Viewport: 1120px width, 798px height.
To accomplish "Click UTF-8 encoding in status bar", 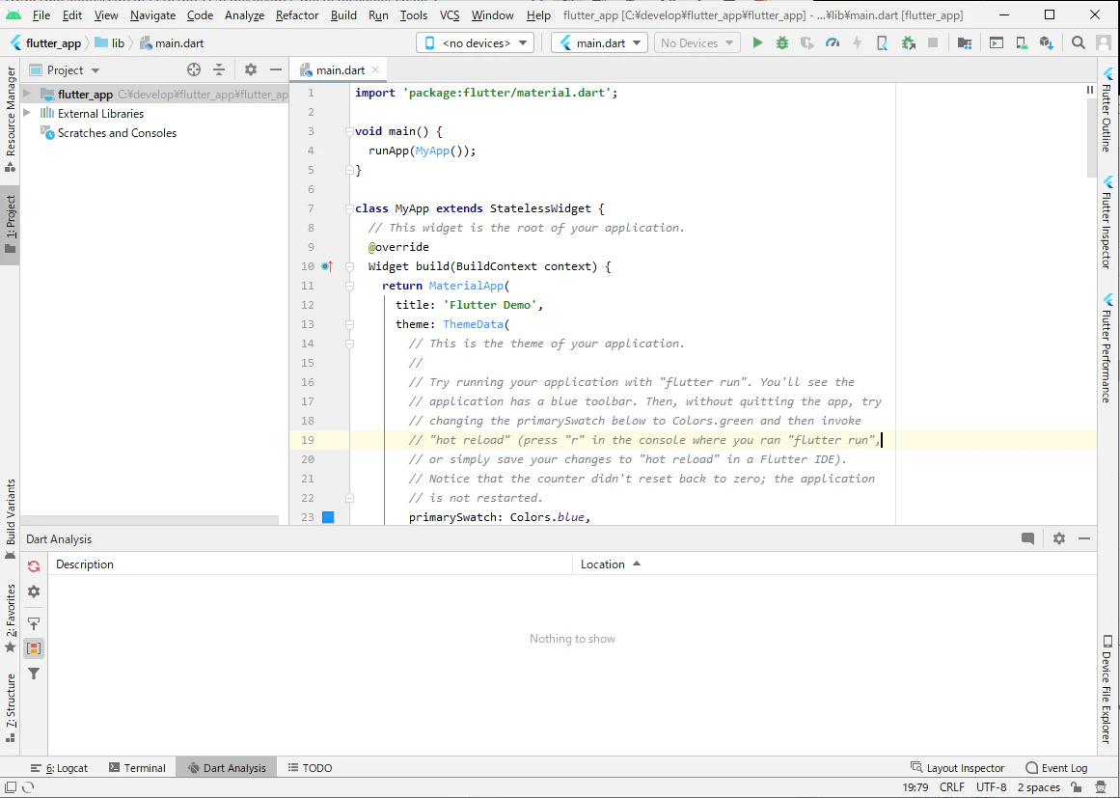I will coord(992,787).
